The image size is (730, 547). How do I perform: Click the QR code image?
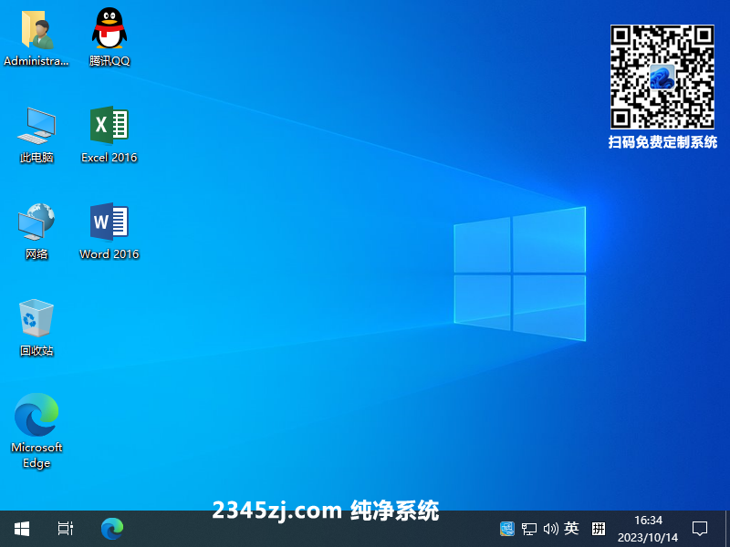point(662,77)
